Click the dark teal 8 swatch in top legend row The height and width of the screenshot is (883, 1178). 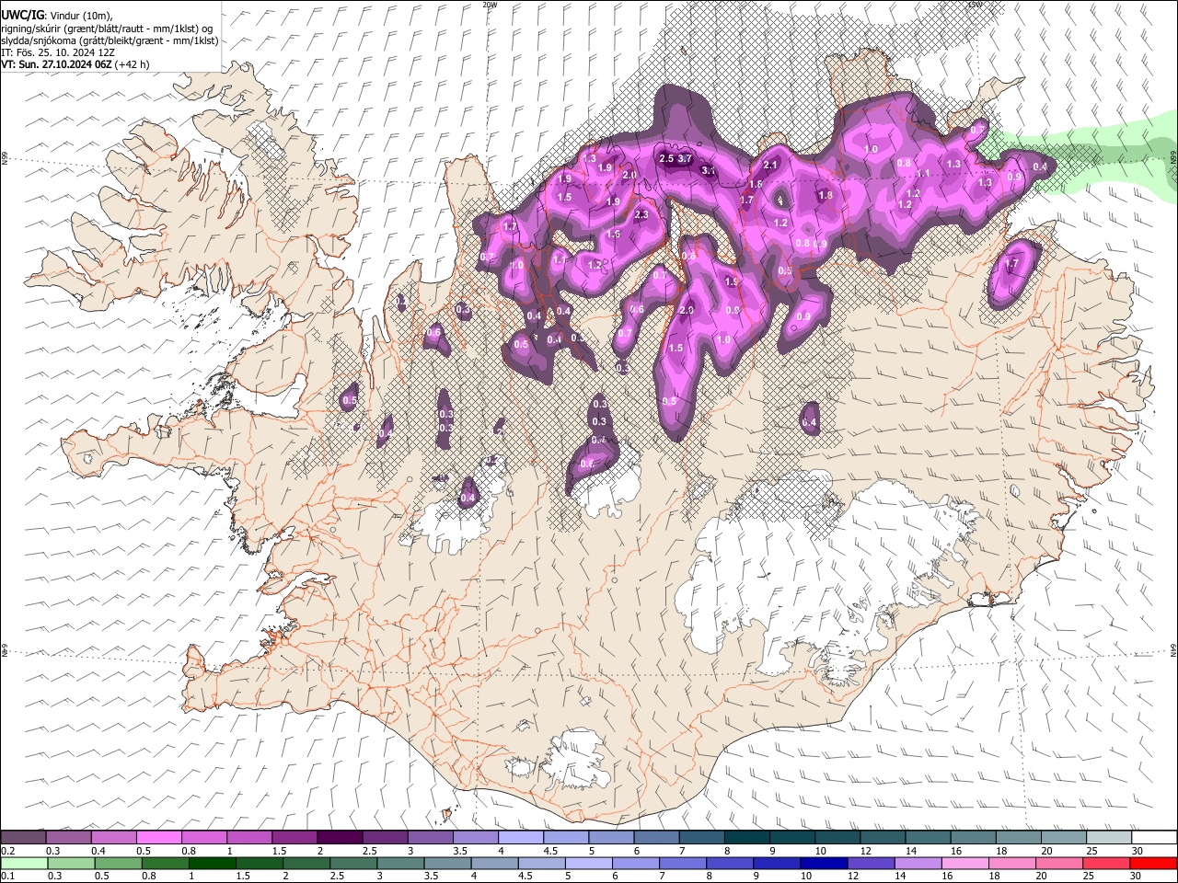pos(745,837)
